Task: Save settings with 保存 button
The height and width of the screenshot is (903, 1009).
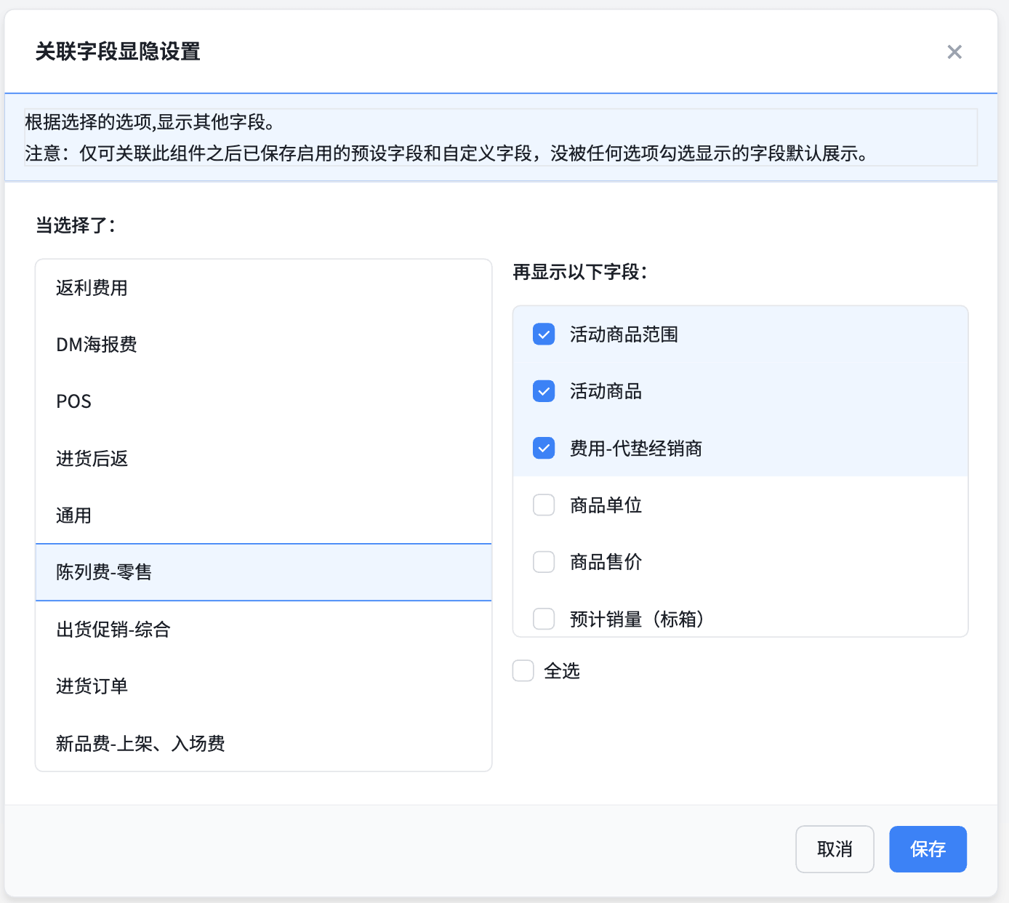Action: (x=928, y=848)
